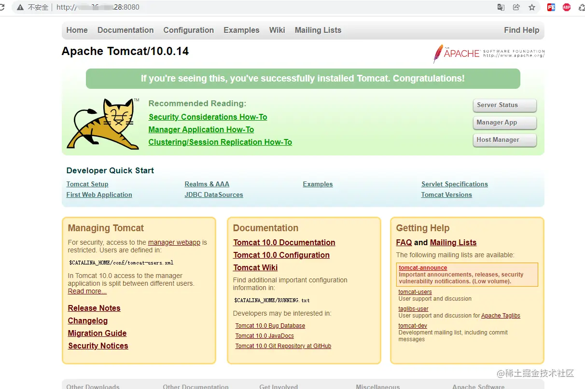Image resolution: width=585 pixels, height=389 pixels.
Task: Click the Server Status button
Action: point(504,105)
